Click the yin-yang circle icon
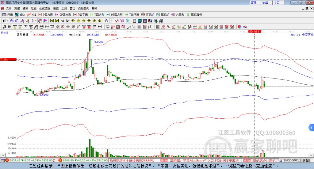This screenshot has width=314, height=169. pyautogui.click(x=239, y=27)
